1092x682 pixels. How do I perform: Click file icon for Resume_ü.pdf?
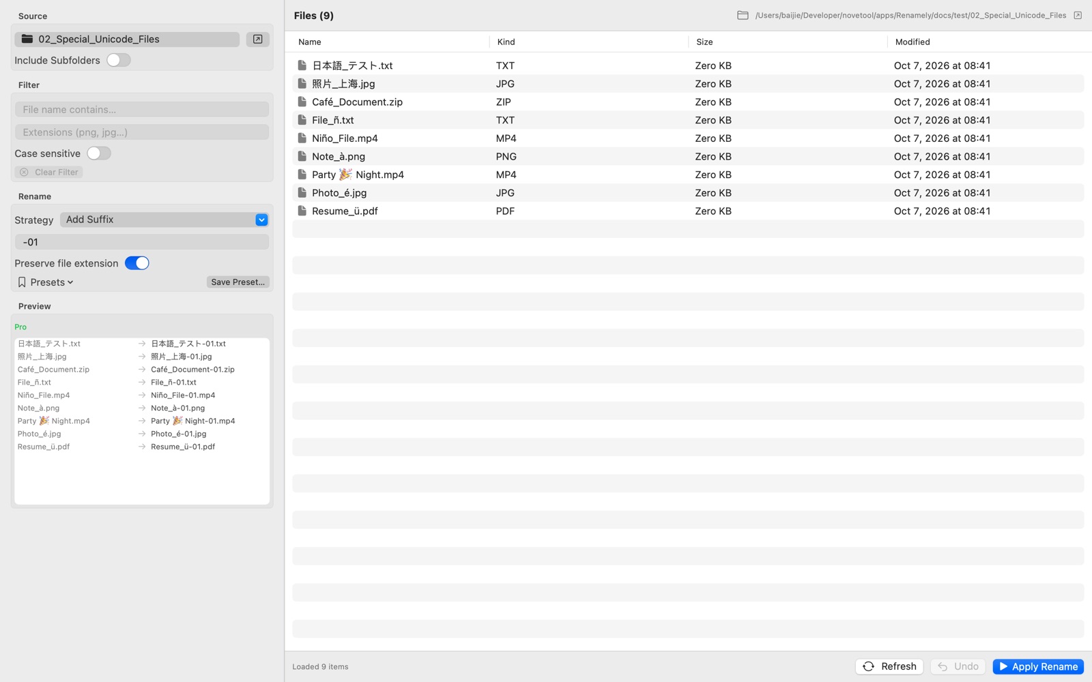click(302, 211)
